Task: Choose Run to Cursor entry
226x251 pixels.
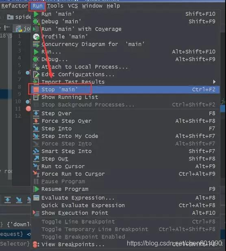Action: (x=125, y=166)
